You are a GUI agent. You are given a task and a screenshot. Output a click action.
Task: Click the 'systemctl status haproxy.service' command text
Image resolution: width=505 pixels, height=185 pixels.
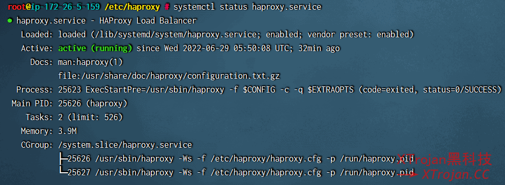(247, 7)
